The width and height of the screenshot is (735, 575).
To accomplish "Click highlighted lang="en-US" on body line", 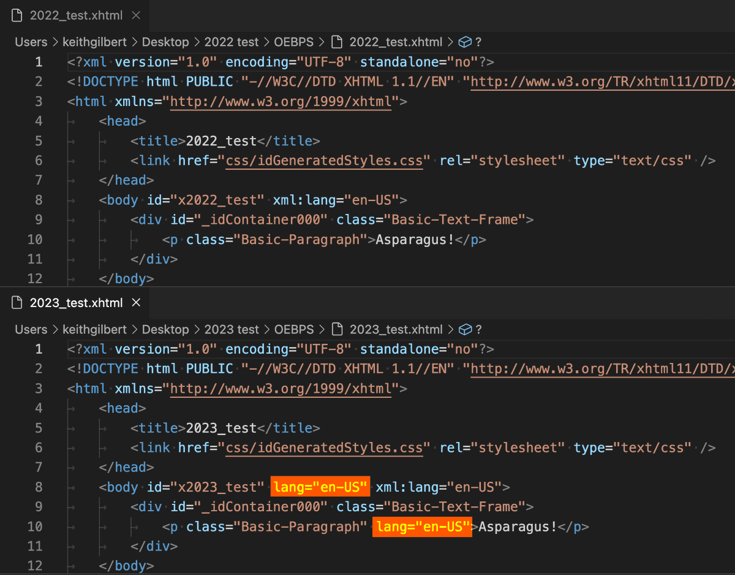I will [x=321, y=487].
